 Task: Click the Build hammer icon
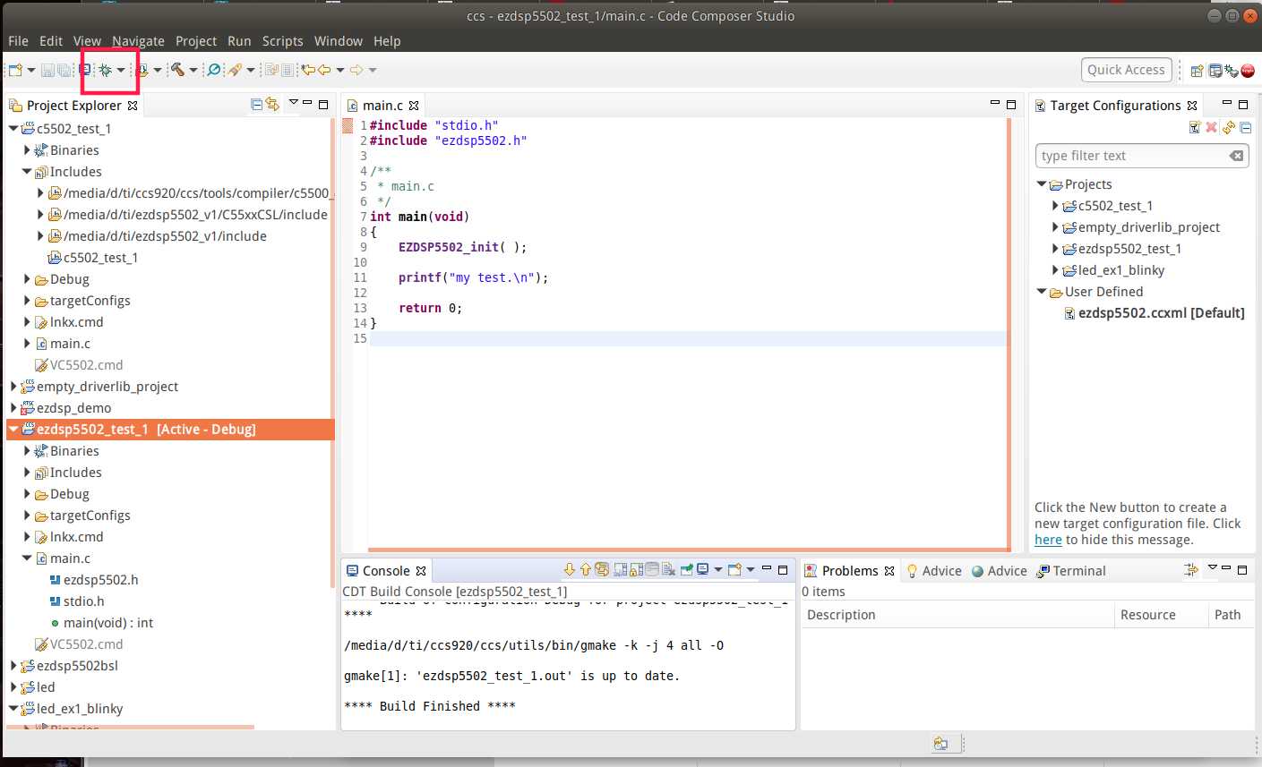177,70
